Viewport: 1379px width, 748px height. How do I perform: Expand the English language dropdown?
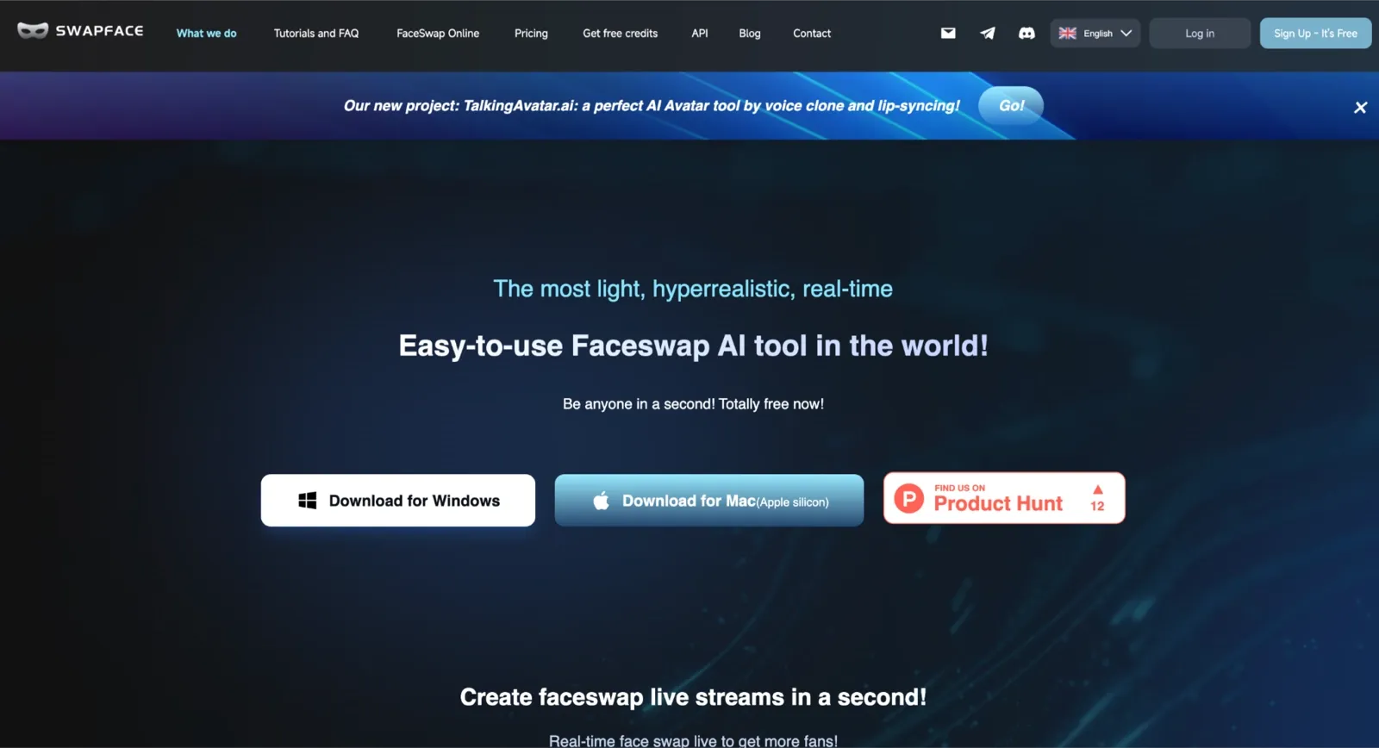[1095, 33]
